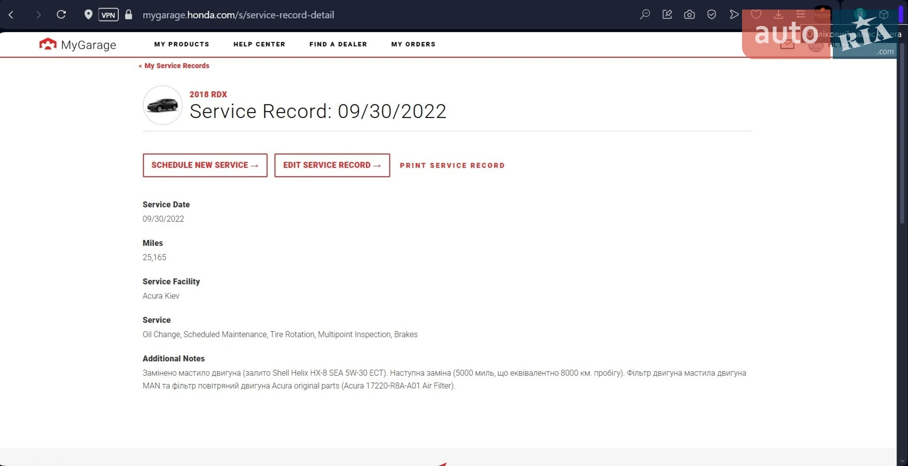Click the "Service Facility" label
This screenshot has width=908, height=466.
(x=171, y=281)
